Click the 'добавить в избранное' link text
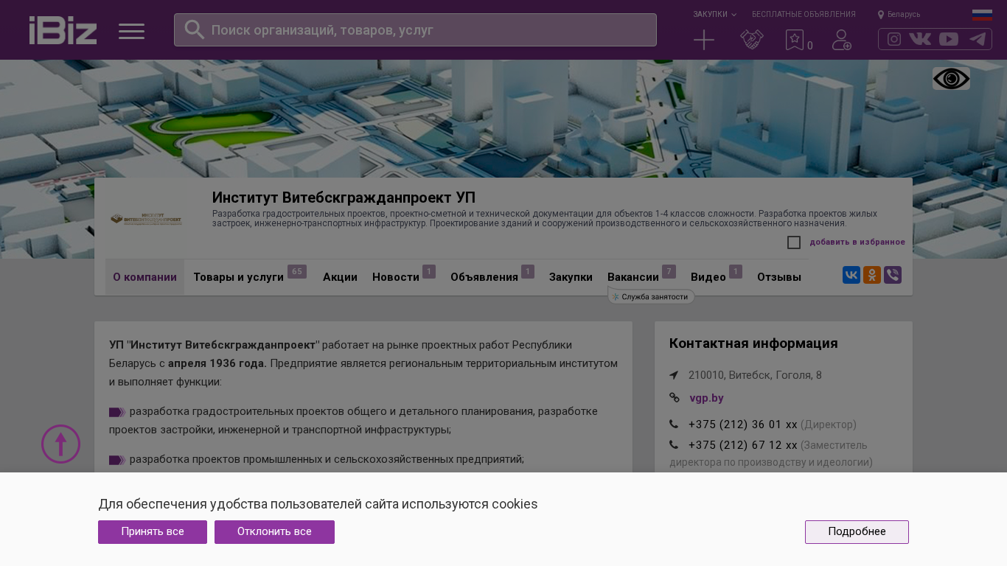 coord(857,242)
